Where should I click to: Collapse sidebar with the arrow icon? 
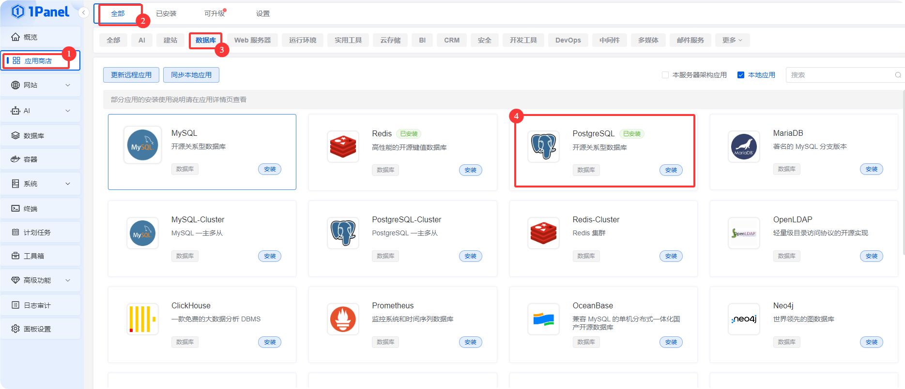pyautogui.click(x=84, y=13)
